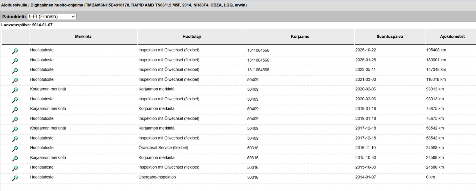Click the Suorituspäivä column header
Image resolution: width=476 pixels, height=191 pixels.
[x=390, y=37]
